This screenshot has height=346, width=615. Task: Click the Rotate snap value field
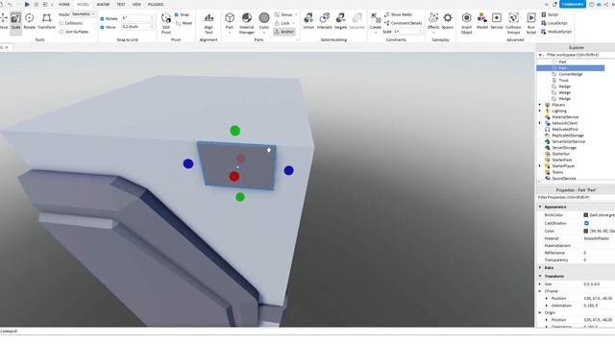point(136,18)
